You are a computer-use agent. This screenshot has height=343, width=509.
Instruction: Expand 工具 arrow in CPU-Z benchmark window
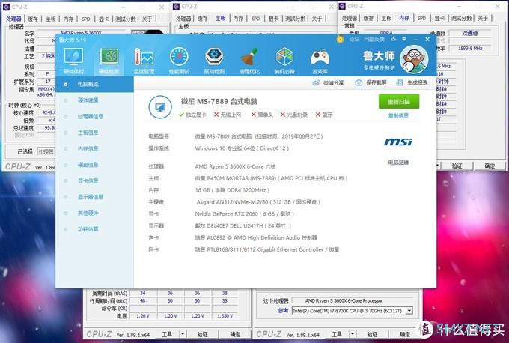click(x=353, y=334)
